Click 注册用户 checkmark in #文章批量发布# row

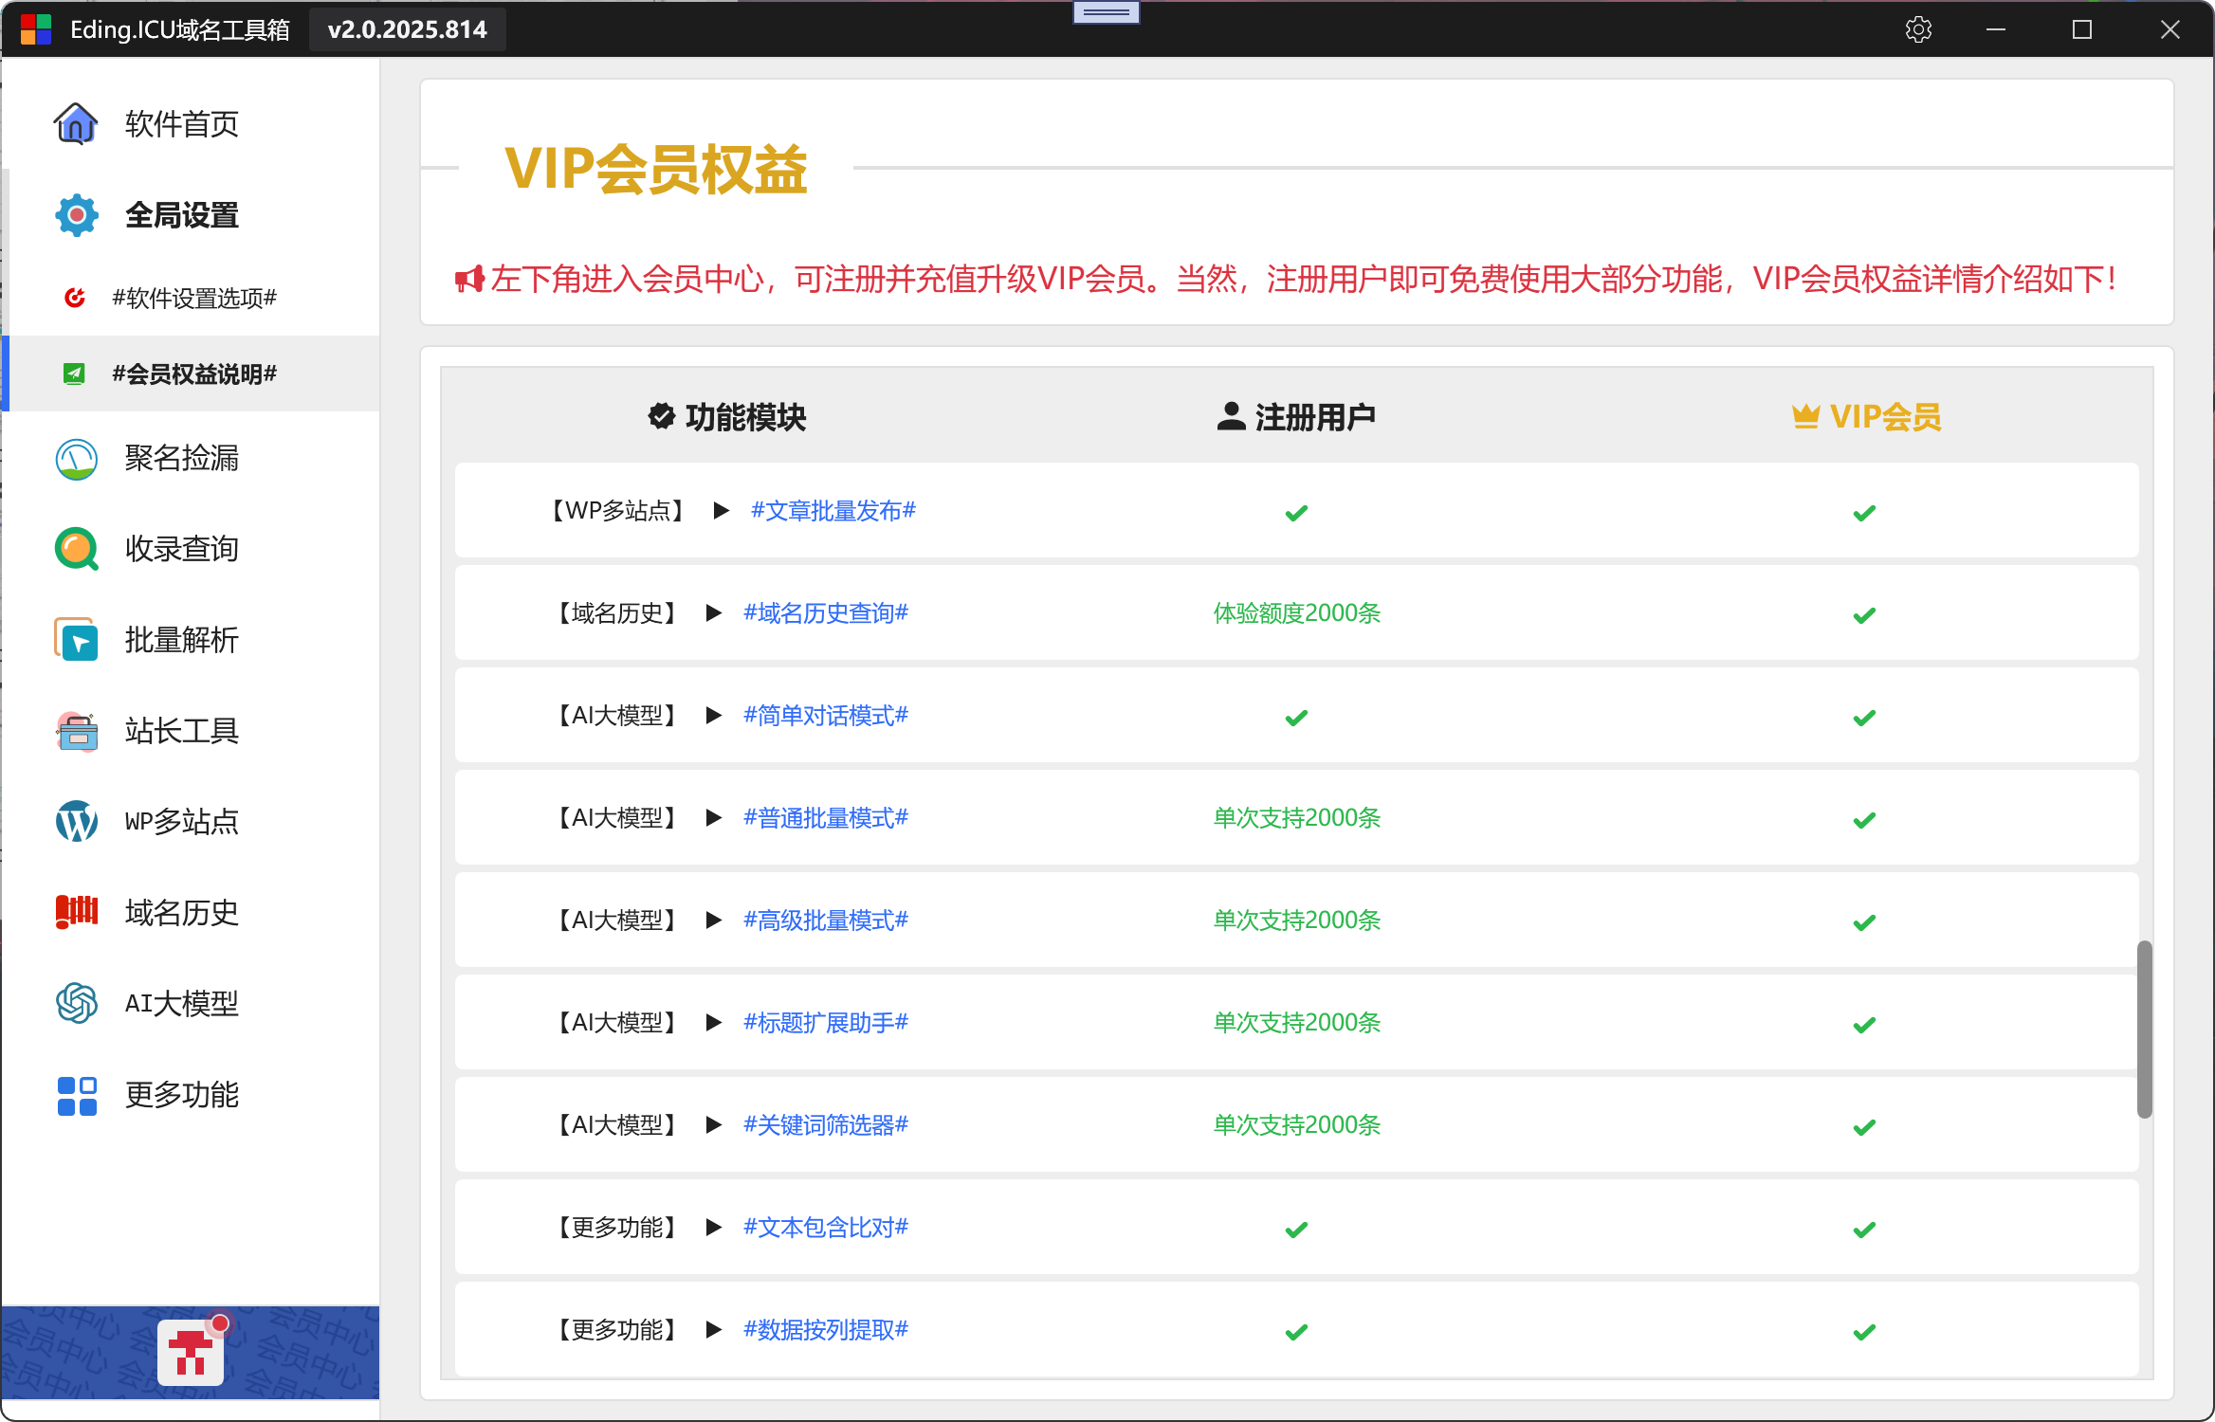(1296, 513)
